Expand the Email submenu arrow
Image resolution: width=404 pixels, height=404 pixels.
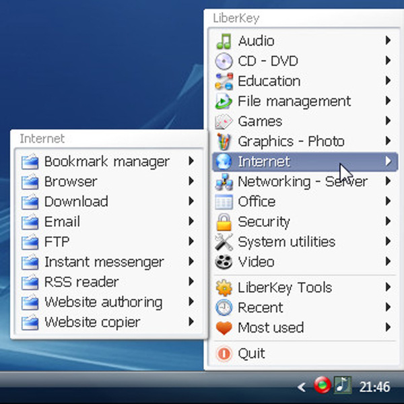pyautogui.click(x=191, y=221)
